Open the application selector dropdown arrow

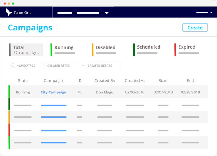point(107,13)
